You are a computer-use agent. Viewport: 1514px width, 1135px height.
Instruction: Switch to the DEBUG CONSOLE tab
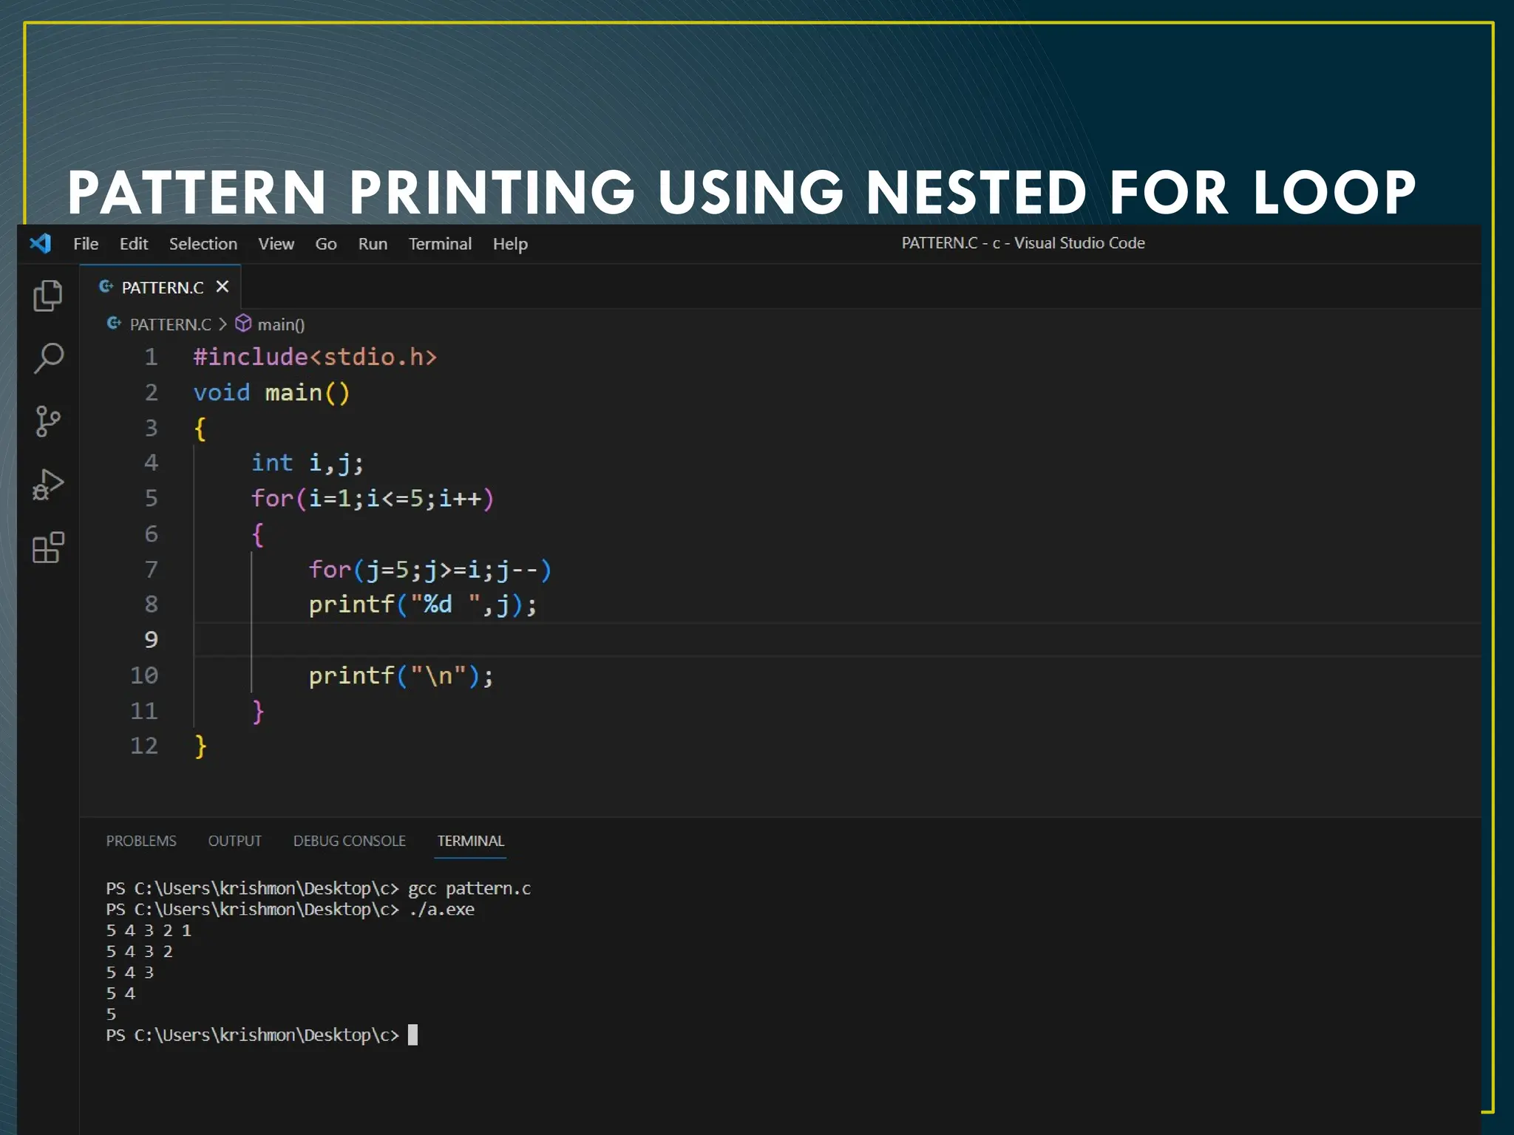[349, 841]
